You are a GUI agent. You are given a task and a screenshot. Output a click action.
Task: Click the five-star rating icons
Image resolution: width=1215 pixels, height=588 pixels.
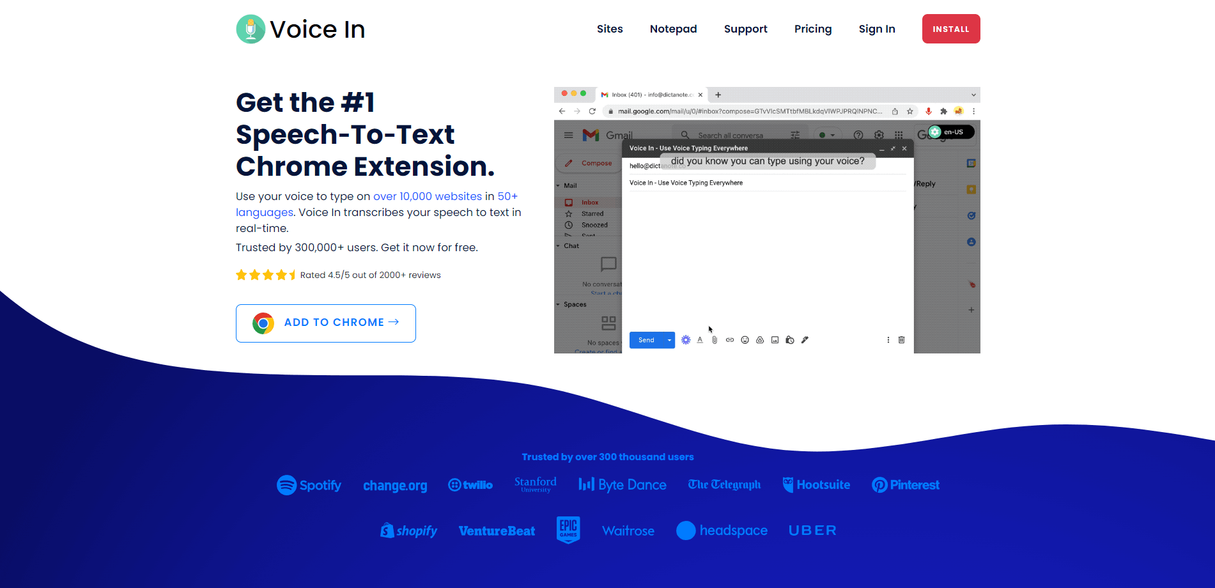click(267, 275)
